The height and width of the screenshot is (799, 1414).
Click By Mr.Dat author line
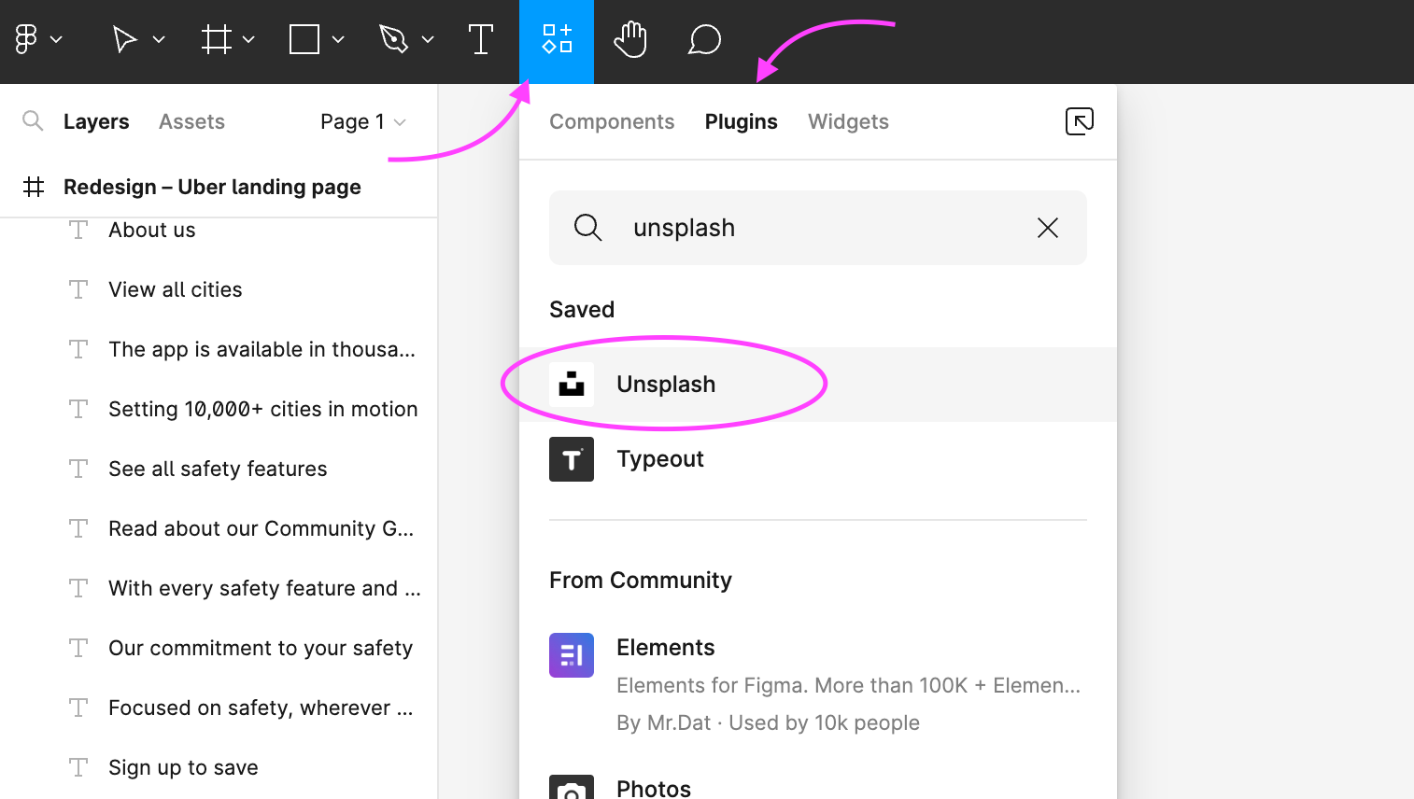pyautogui.click(x=768, y=722)
